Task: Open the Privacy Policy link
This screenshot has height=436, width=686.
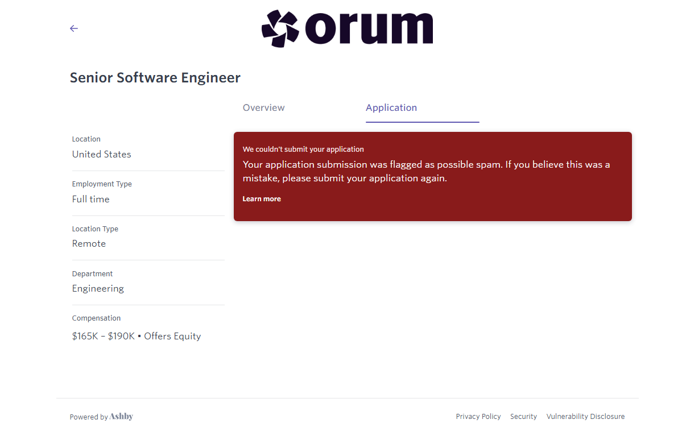Action: (478, 417)
